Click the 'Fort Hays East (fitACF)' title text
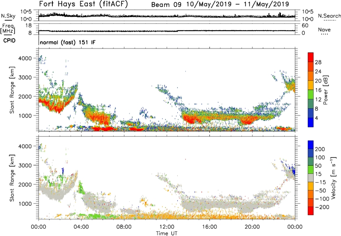Image resolution: width=341 pixels, height=236 pixels. (x=84, y=4)
